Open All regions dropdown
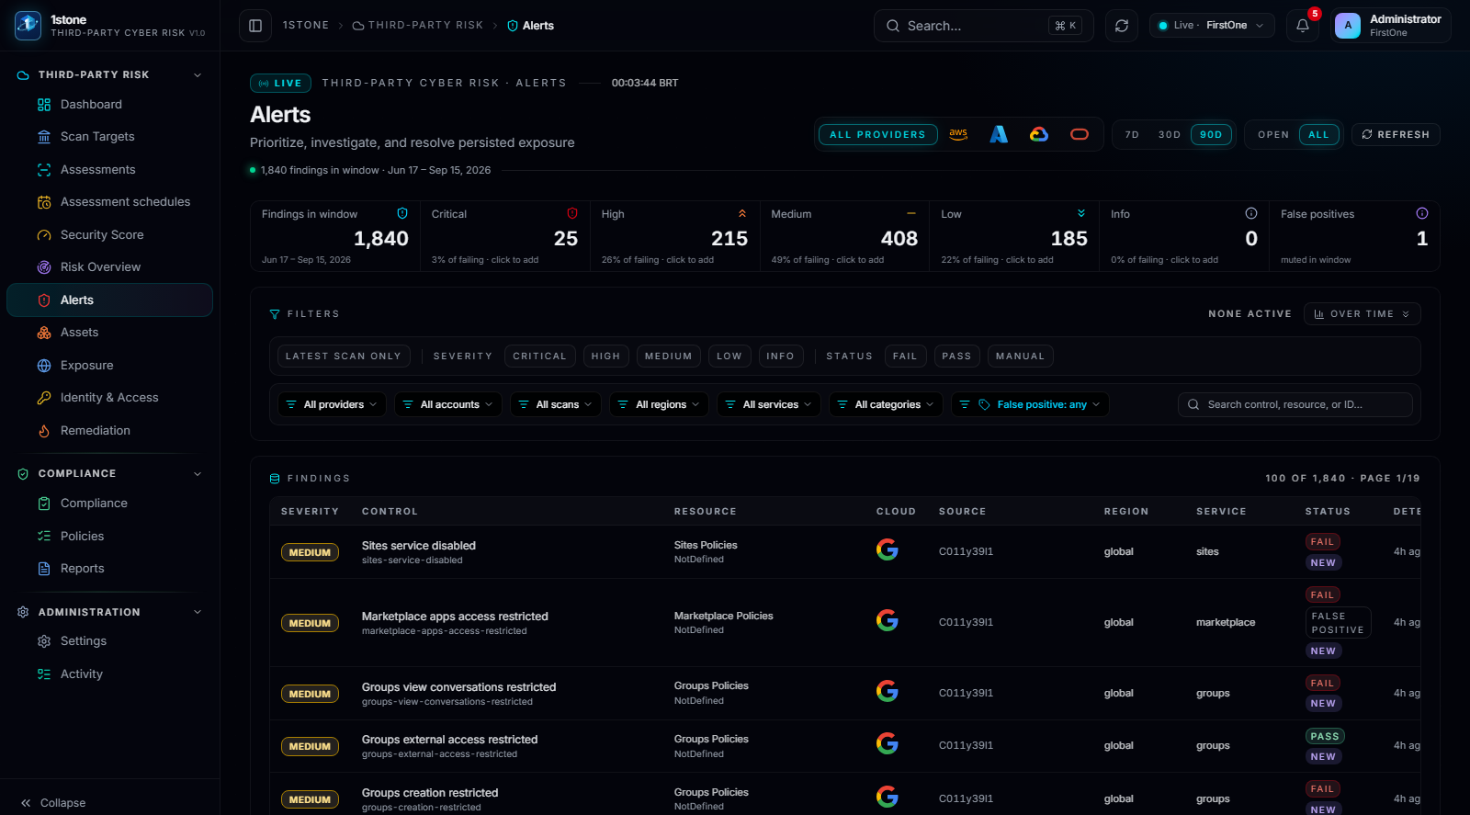 (x=659, y=404)
